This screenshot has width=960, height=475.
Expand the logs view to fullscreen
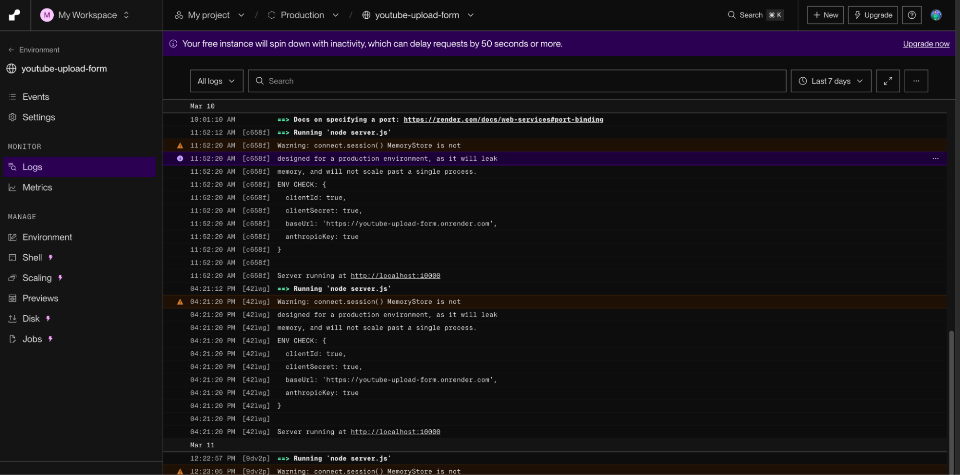(887, 81)
